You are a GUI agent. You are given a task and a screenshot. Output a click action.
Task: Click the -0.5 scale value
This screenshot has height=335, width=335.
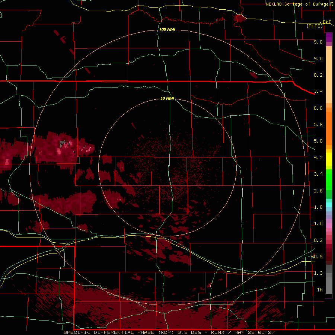coord(317,256)
